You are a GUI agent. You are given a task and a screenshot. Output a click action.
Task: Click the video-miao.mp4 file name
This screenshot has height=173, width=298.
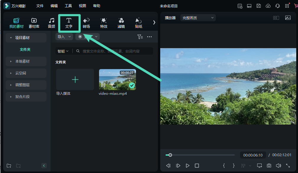pos(113,94)
